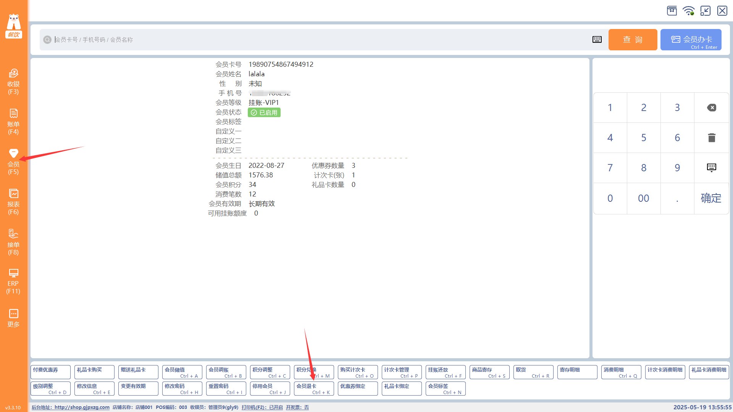Click the keypad backspace delete icon
The height and width of the screenshot is (412, 733).
711,108
